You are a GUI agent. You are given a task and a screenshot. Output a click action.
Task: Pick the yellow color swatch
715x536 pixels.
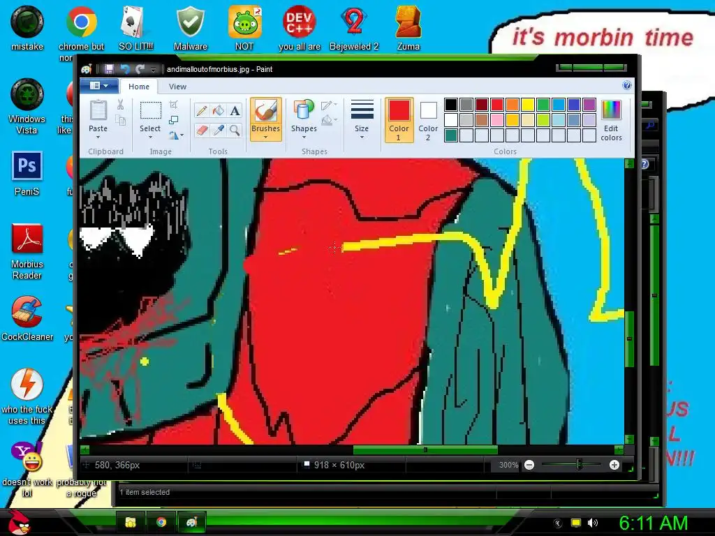pyautogui.click(x=528, y=105)
